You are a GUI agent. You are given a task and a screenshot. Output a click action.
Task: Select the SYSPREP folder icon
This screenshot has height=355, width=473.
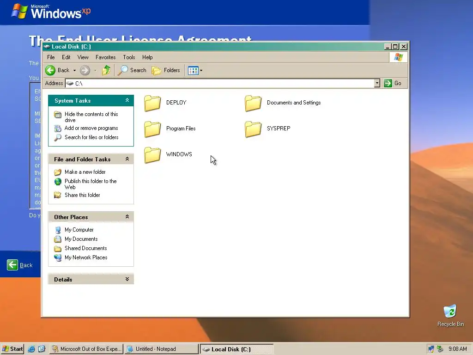253,129
